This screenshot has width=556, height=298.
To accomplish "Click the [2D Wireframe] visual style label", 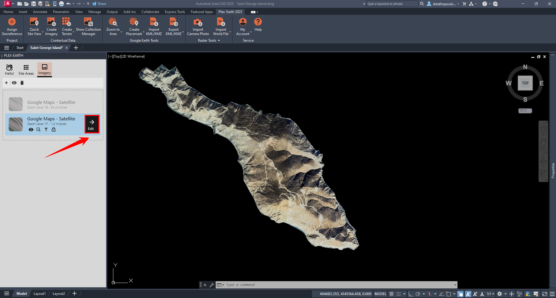I will [x=133, y=56].
